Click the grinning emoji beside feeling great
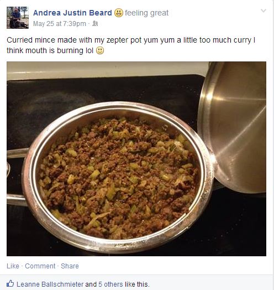The image size is (274, 290). 119,13
